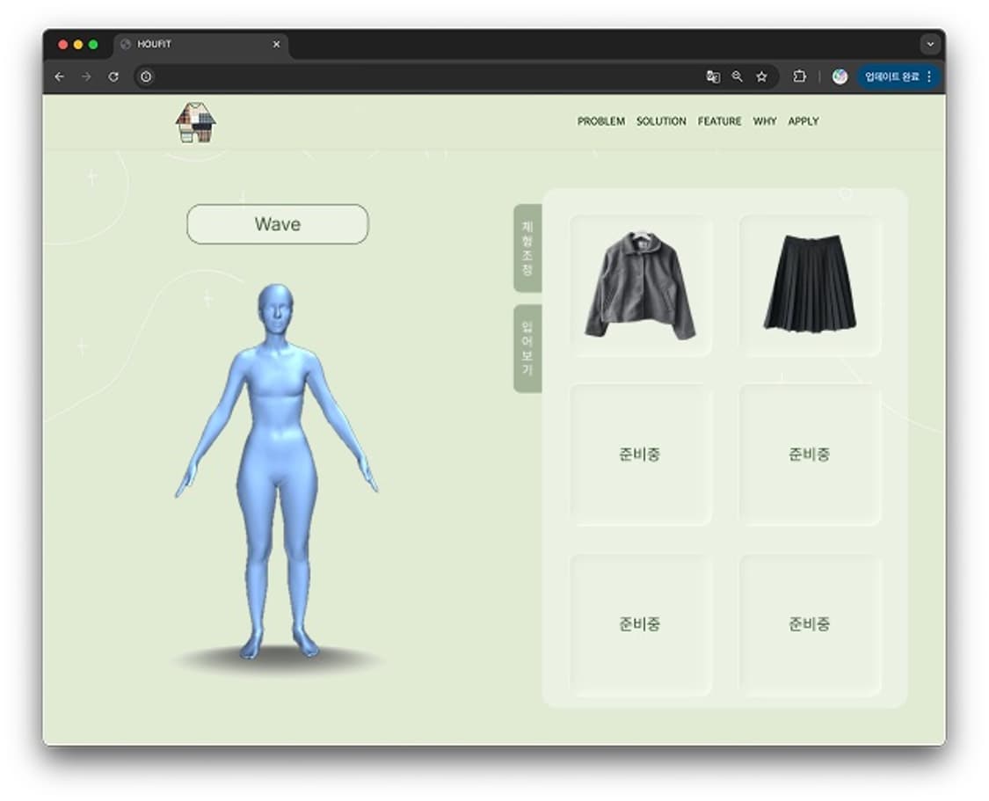
Task: Click the browser back arrow
Action: click(x=59, y=76)
